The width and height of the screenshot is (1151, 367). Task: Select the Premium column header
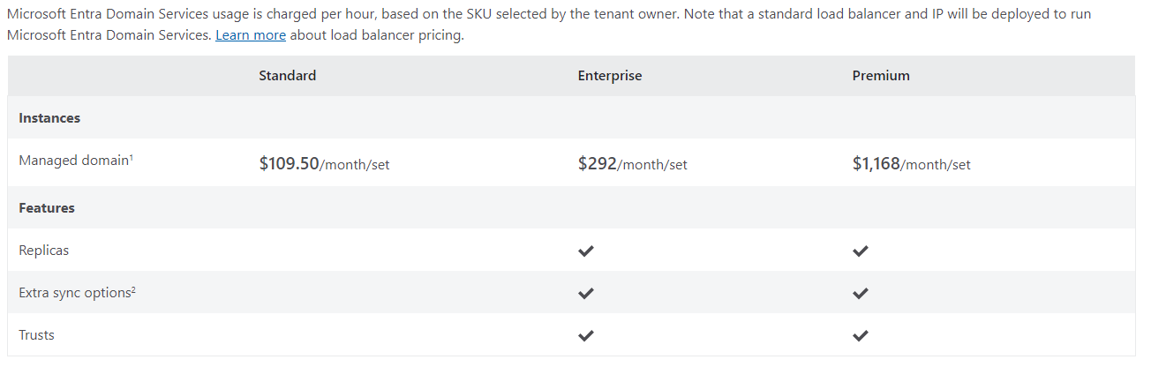coord(881,76)
